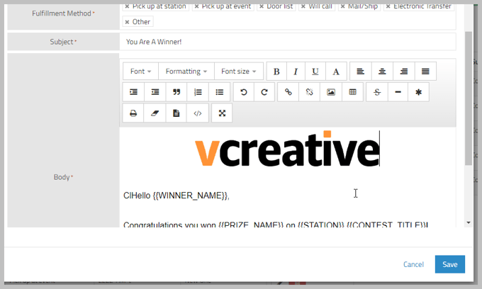Click the document template icon

pos(176,113)
